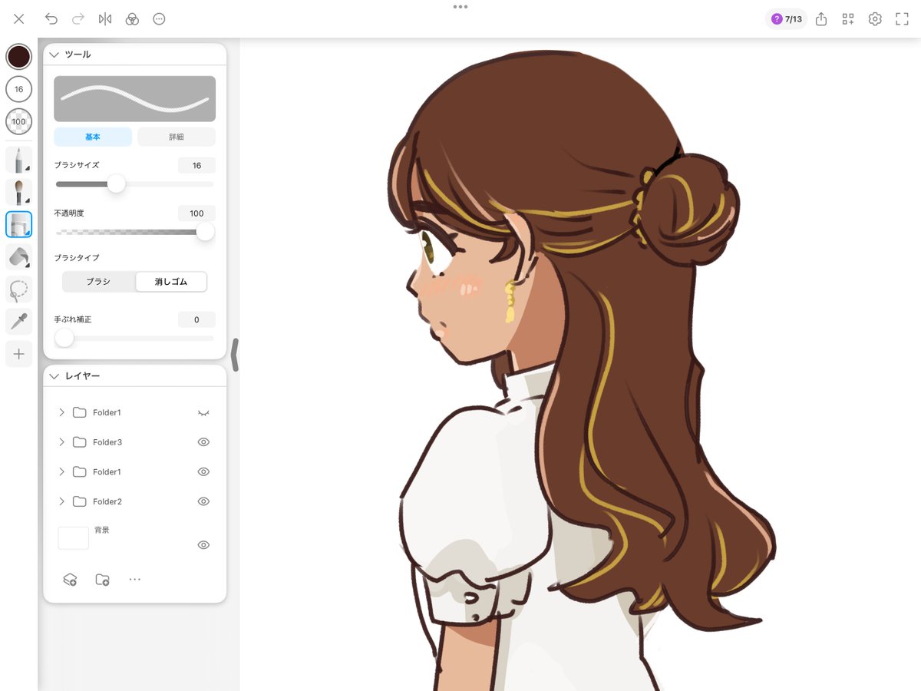The width and height of the screenshot is (921, 691).
Task: Hide the 背景 layer
Action: click(203, 545)
